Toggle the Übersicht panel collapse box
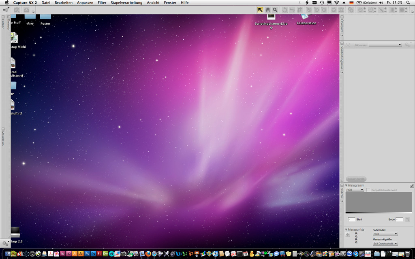415x259 pixels. 342,17
